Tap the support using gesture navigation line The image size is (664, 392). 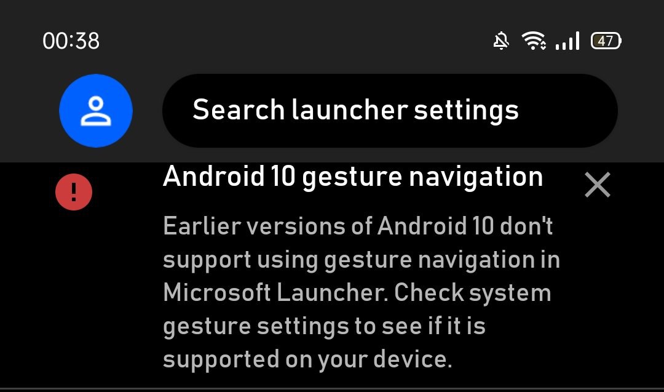[362, 260]
